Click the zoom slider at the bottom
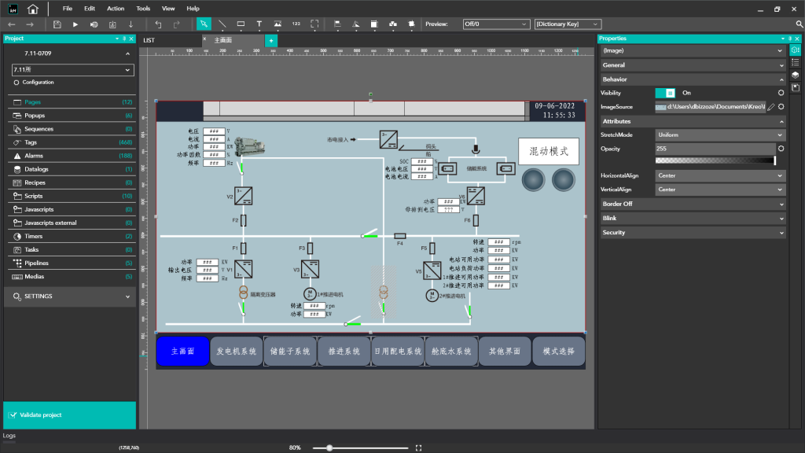The height and width of the screenshot is (453, 805). (x=329, y=447)
